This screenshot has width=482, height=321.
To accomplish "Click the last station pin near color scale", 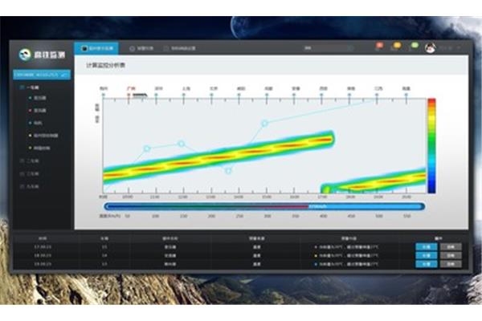I will (406, 95).
